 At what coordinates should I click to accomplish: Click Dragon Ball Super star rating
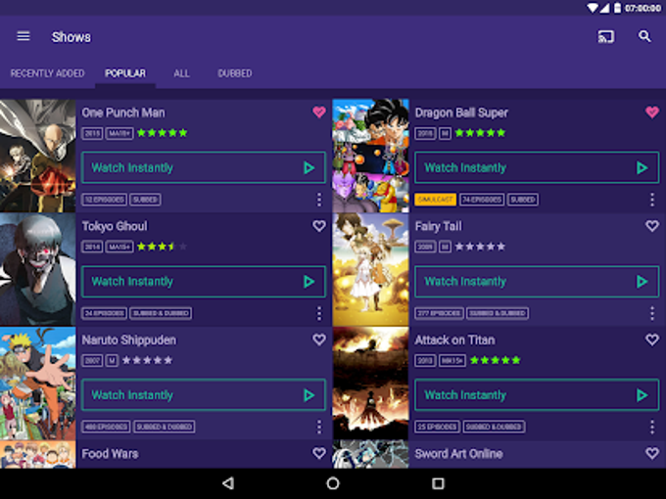(480, 133)
